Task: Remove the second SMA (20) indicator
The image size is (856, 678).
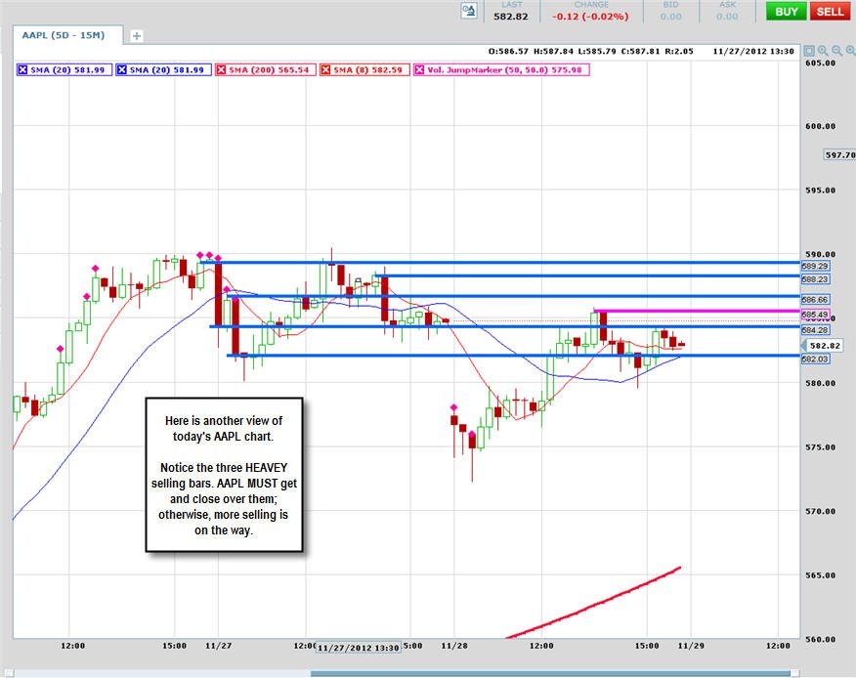Action: [x=122, y=70]
